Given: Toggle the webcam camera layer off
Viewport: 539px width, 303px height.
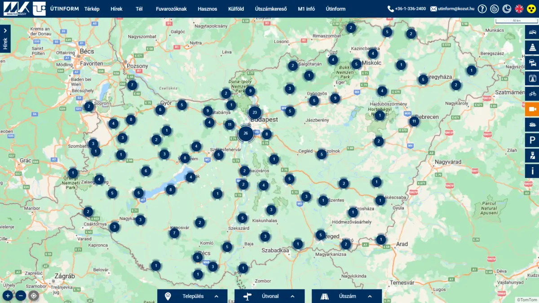Looking at the screenshot, I should click(x=532, y=109).
